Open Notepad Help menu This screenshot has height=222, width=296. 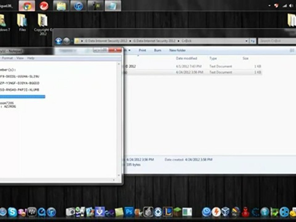(x=31, y=58)
